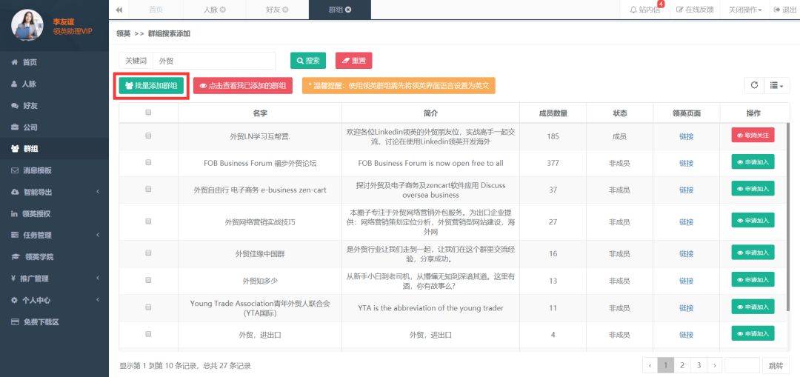The image size is (800, 377).
Task: Click 申请加入 for 外贸，进出口 row
Action: (x=753, y=333)
